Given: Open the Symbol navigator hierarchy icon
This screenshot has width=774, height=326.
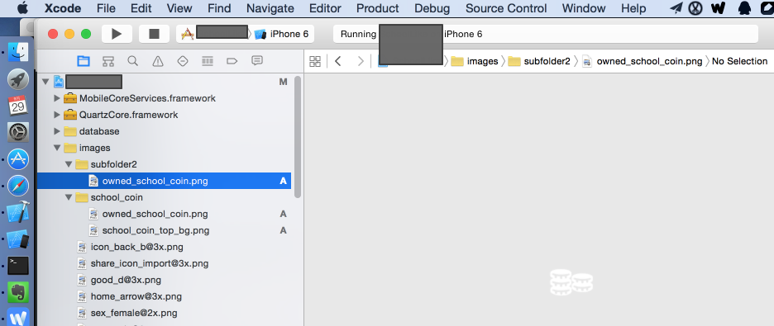Looking at the screenshot, I should (108, 61).
